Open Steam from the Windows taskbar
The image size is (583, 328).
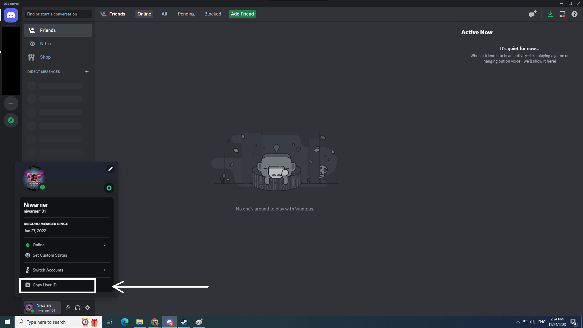[x=184, y=322]
